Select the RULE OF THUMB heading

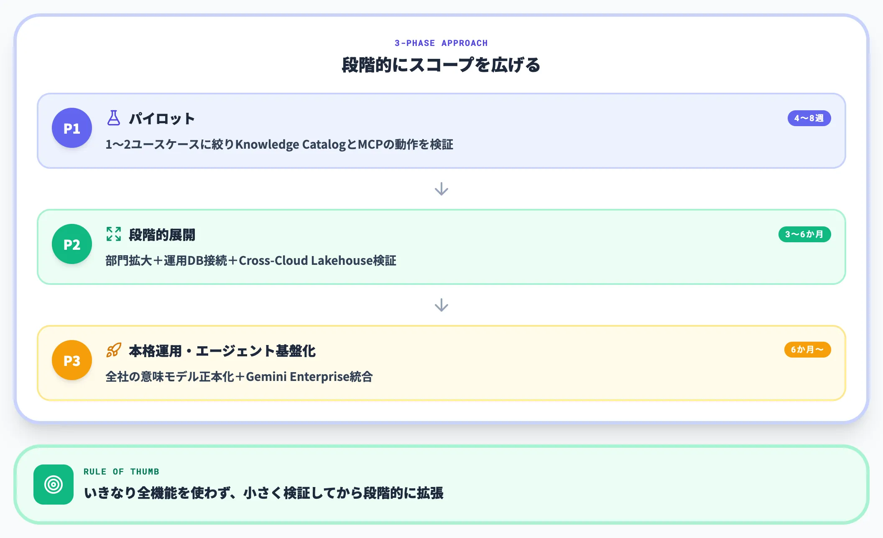tap(121, 472)
